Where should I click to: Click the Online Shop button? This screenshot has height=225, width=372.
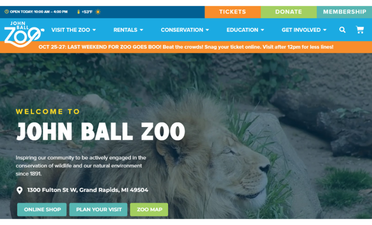42,210
